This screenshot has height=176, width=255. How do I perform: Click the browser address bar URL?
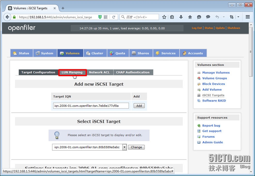[x=56, y=17]
